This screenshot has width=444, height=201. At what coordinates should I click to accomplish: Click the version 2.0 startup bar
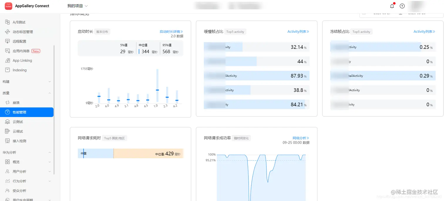[x=99, y=98]
